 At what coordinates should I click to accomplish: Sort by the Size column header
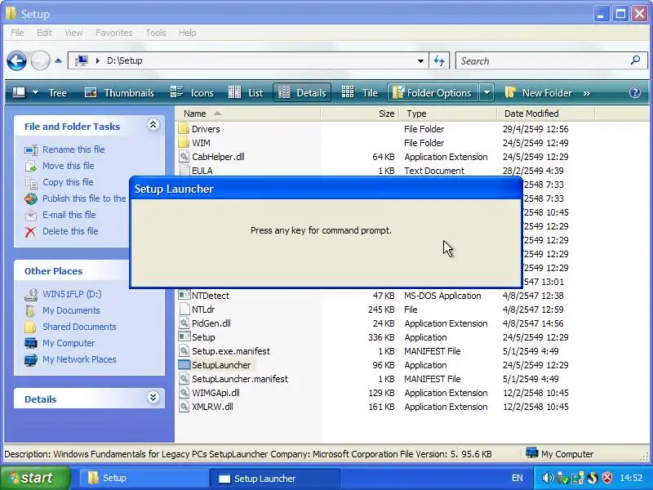(x=360, y=114)
